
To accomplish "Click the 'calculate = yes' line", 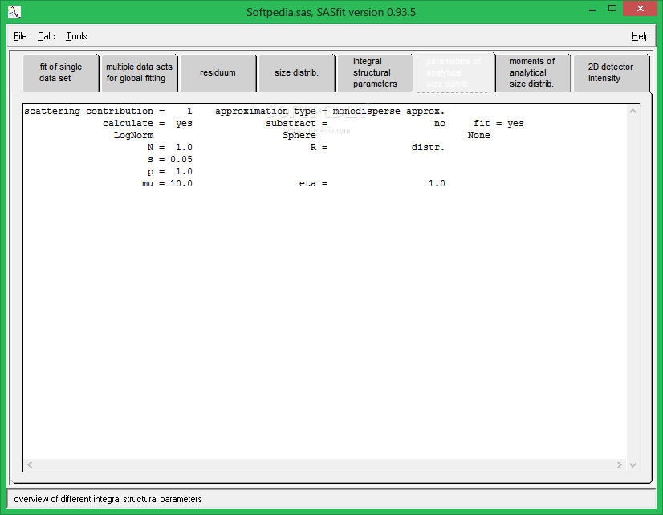I will tap(148, 123).
